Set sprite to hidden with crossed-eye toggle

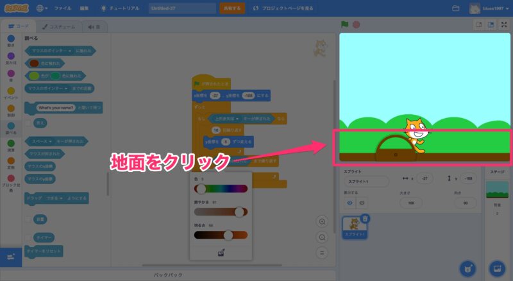(x=362, y=202)
